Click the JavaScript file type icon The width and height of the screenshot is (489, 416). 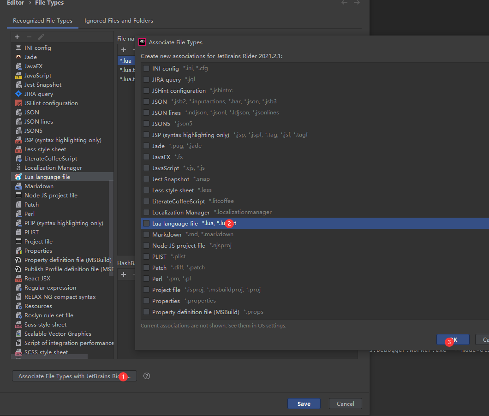pyautogui.click(x=18, y=76)
